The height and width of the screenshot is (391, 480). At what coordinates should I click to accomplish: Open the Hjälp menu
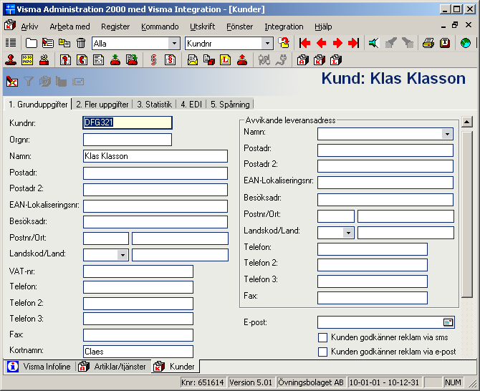(x=323, y=26)
